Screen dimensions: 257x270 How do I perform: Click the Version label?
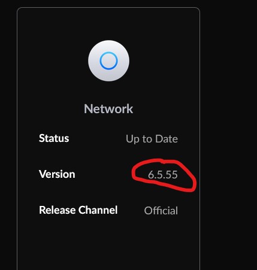pyautogui.click(x=57, y=174)
